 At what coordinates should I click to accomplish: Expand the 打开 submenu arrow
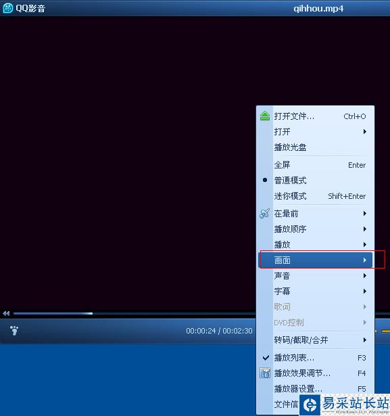tap(365, 132)
